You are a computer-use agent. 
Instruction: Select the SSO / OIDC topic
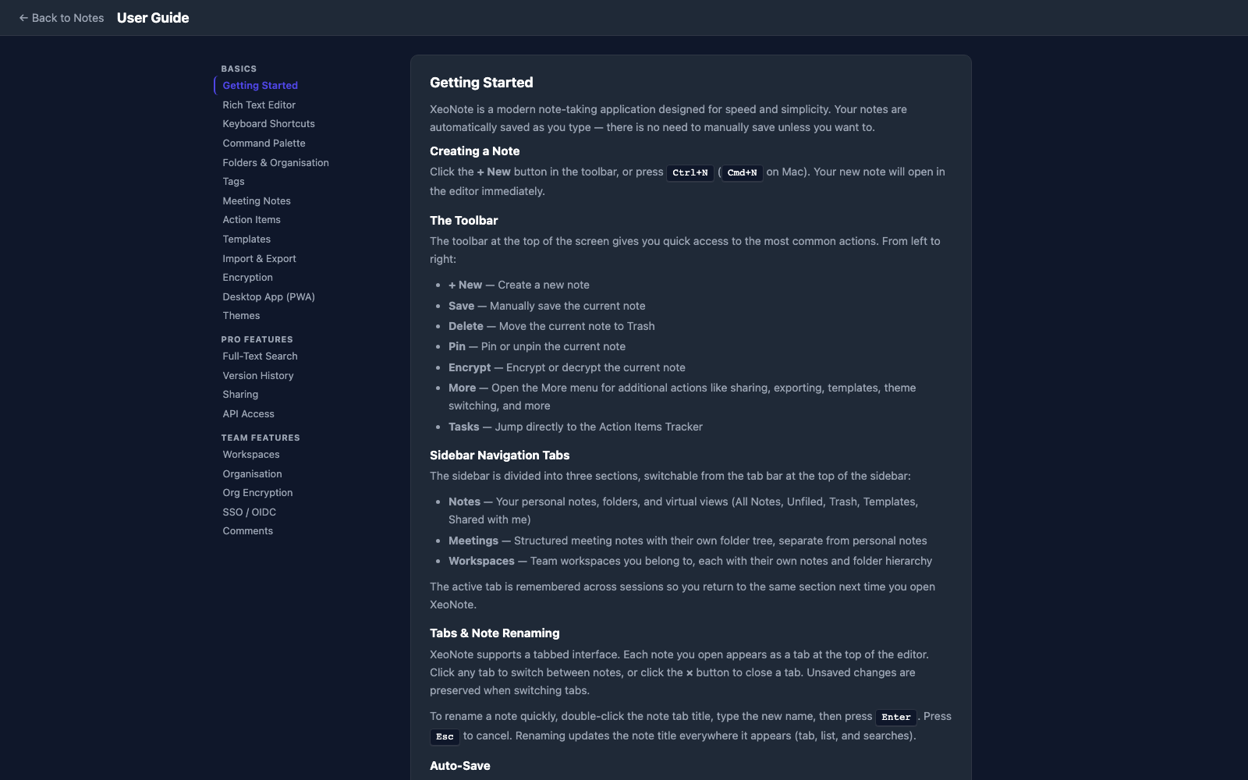[x=249, y=512]
